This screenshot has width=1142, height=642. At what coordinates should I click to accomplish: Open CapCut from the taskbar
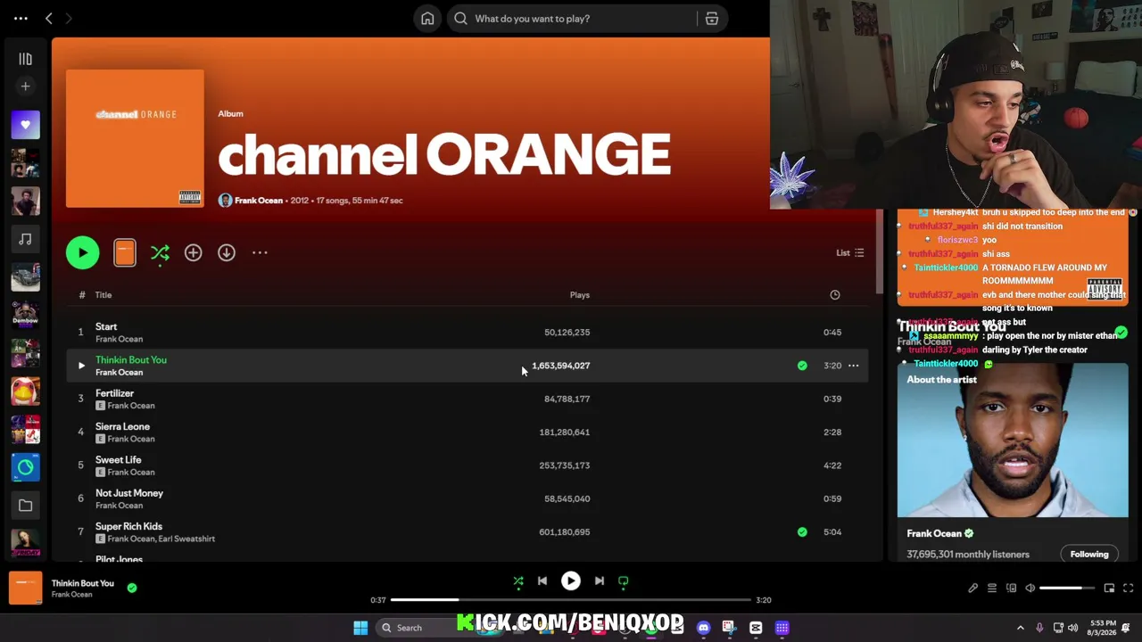pyautogui.click(x=756, y=628)
